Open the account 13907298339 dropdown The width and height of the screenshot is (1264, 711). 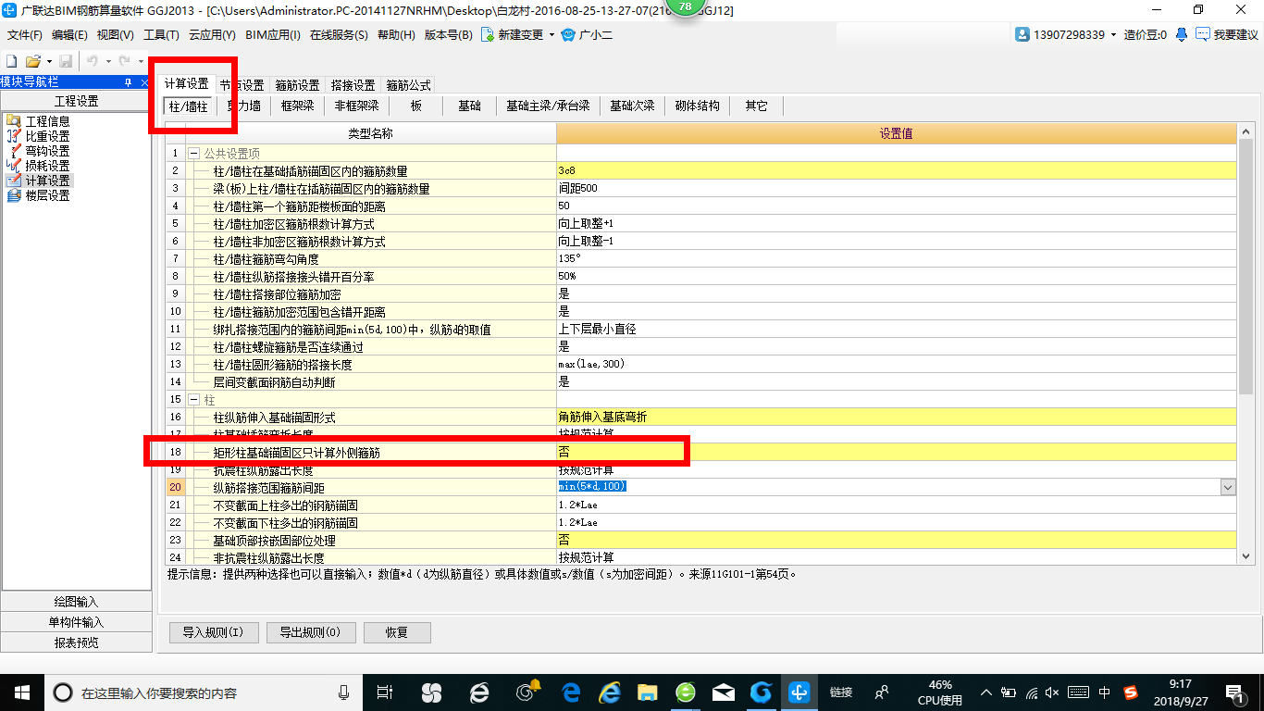tap(1114, 35)
